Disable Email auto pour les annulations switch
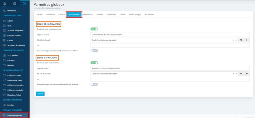 click(94, 63)
